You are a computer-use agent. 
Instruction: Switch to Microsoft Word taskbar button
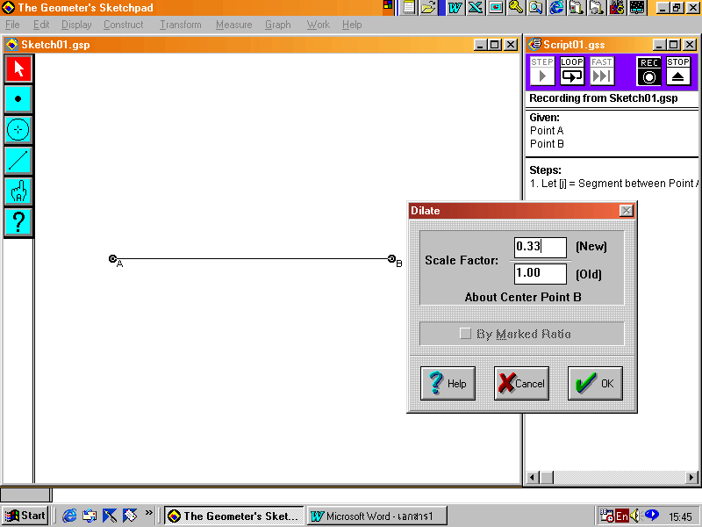pos(377,516)
